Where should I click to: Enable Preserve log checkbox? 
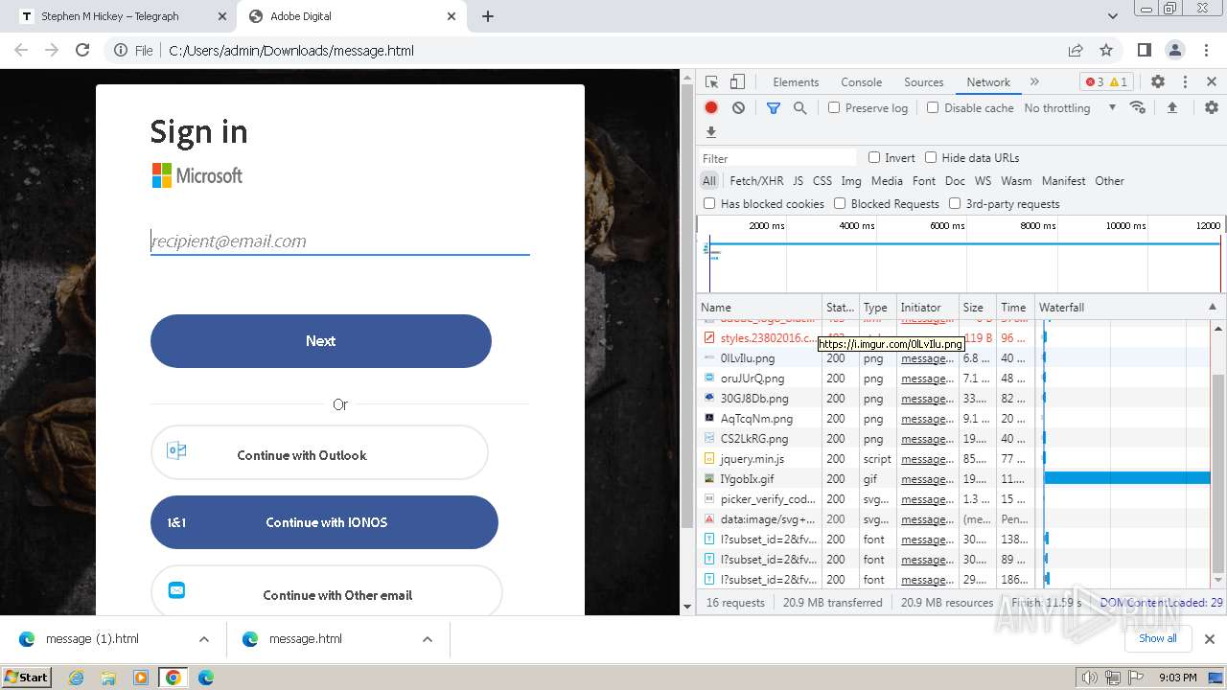(834, 107)
